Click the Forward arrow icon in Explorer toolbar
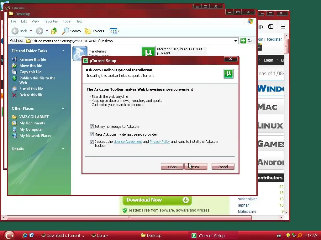Image resolution: width=321 pixels, height=240 pixels. (x=39, y=31)
